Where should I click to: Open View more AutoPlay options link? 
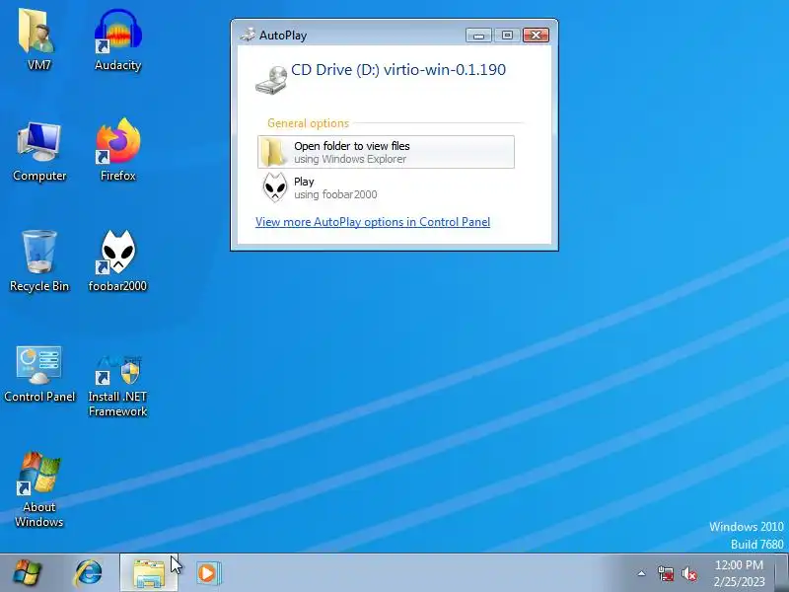click(x=373, y=222)
